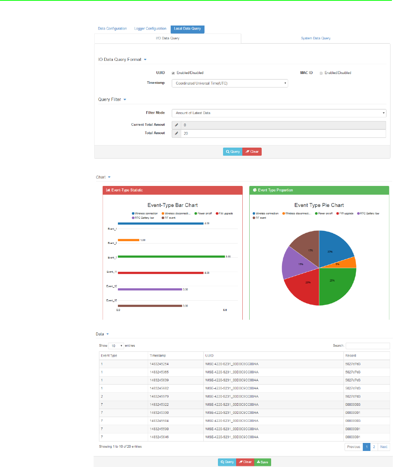Image resolution: width=393 pixels, height=467 pixels.
Task: Click the green Power on/off pie slice
Action: (x=337, y=286)
